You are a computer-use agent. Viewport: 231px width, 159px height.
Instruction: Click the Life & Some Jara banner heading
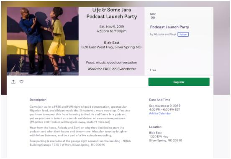coord(112,13)
